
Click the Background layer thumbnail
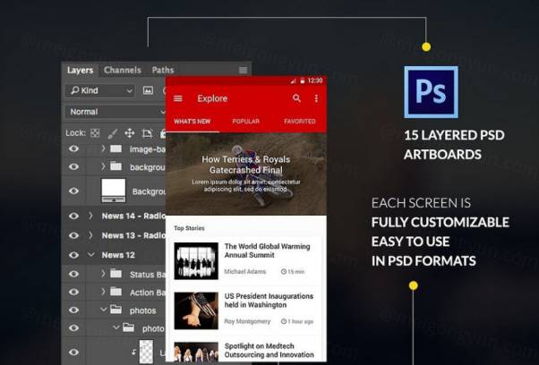click(114, 191)
